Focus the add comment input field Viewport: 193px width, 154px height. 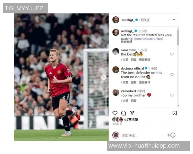pyautogui.click(x=143, y=135)
